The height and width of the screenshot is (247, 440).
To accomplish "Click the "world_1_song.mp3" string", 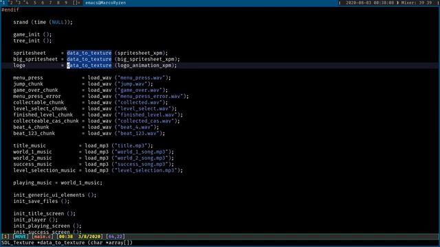I will pos(142,152).
